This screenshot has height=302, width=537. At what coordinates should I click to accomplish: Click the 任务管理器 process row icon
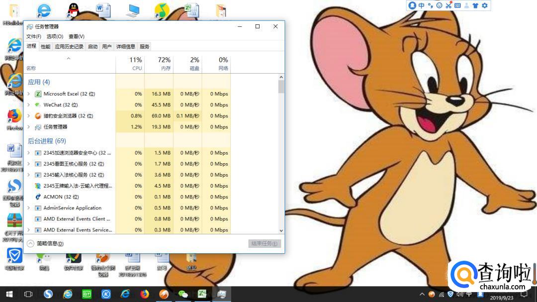coord(38,127)
